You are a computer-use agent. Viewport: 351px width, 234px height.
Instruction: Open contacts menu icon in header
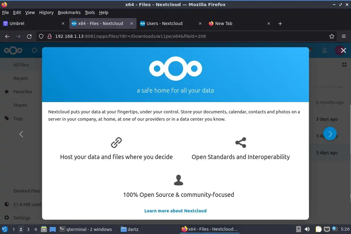point(324,50)
